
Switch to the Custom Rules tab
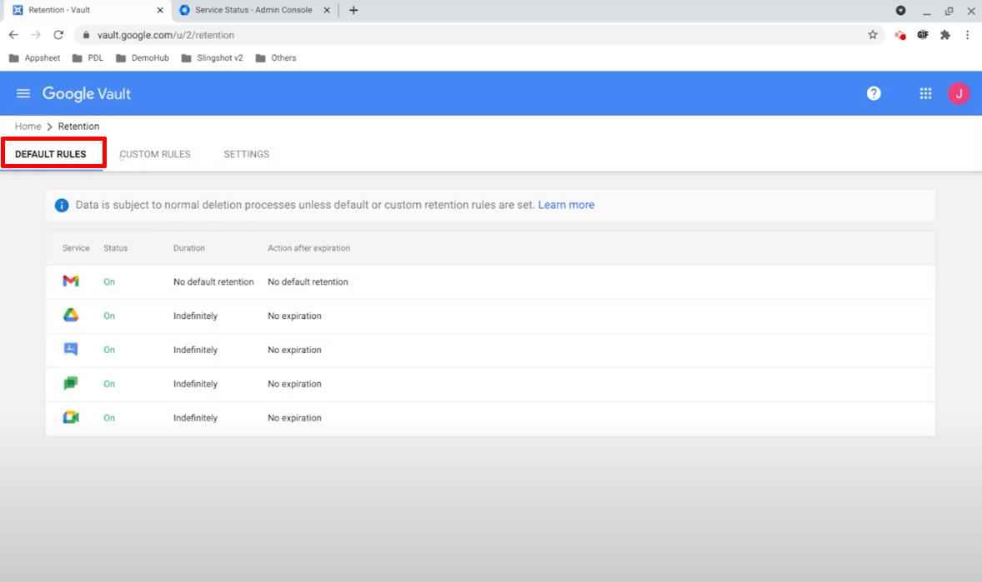(155, 154)
